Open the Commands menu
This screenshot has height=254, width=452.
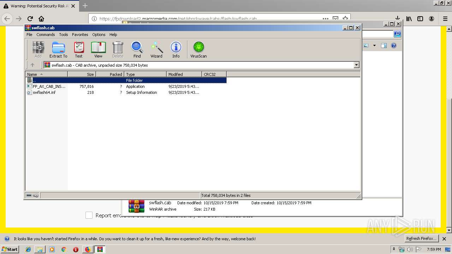point(46,35)
